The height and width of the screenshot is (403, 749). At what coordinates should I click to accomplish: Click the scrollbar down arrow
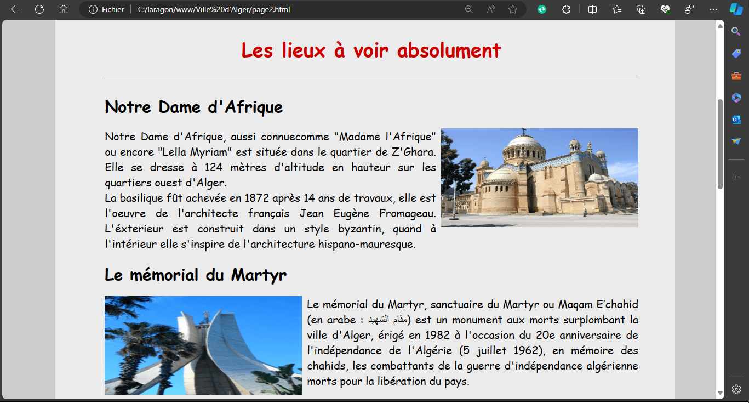tap(720, 393)
